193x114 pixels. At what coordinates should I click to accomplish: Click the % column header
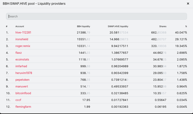(x=186, y=26)
